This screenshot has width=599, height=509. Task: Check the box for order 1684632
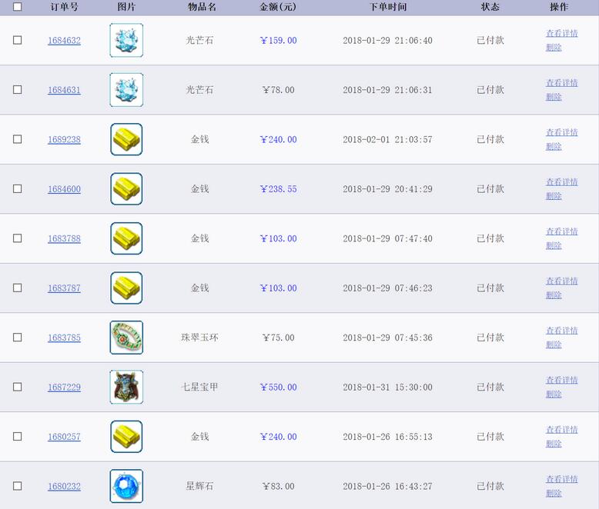click(x=17, y=40)
